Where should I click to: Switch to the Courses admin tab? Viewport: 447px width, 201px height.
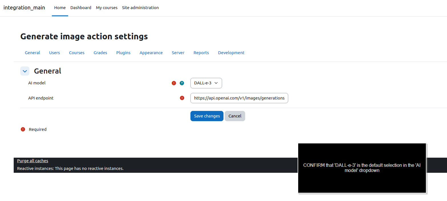tap(77, 53)
